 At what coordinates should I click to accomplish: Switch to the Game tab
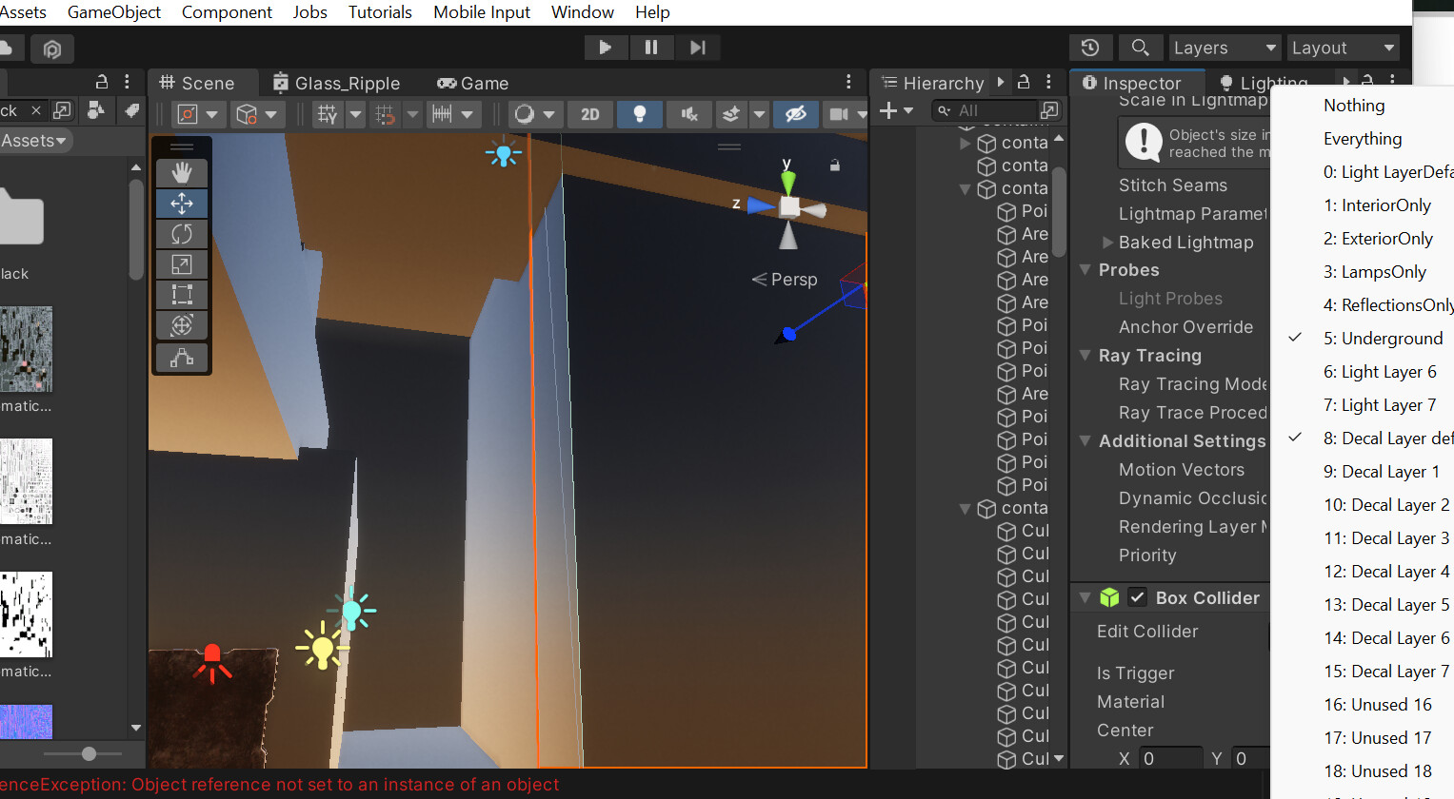coord(472,83)
